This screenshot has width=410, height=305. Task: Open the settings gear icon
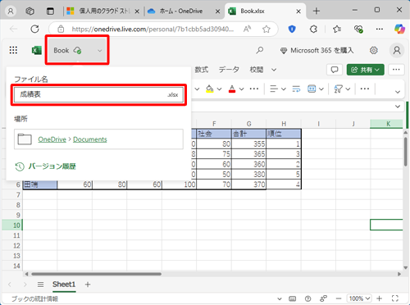click(374, 50)
